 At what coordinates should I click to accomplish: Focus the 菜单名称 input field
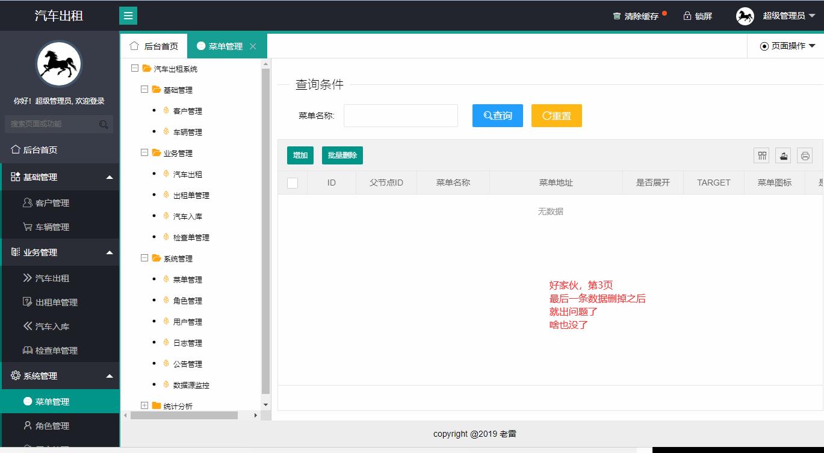[x=401, y=116]
